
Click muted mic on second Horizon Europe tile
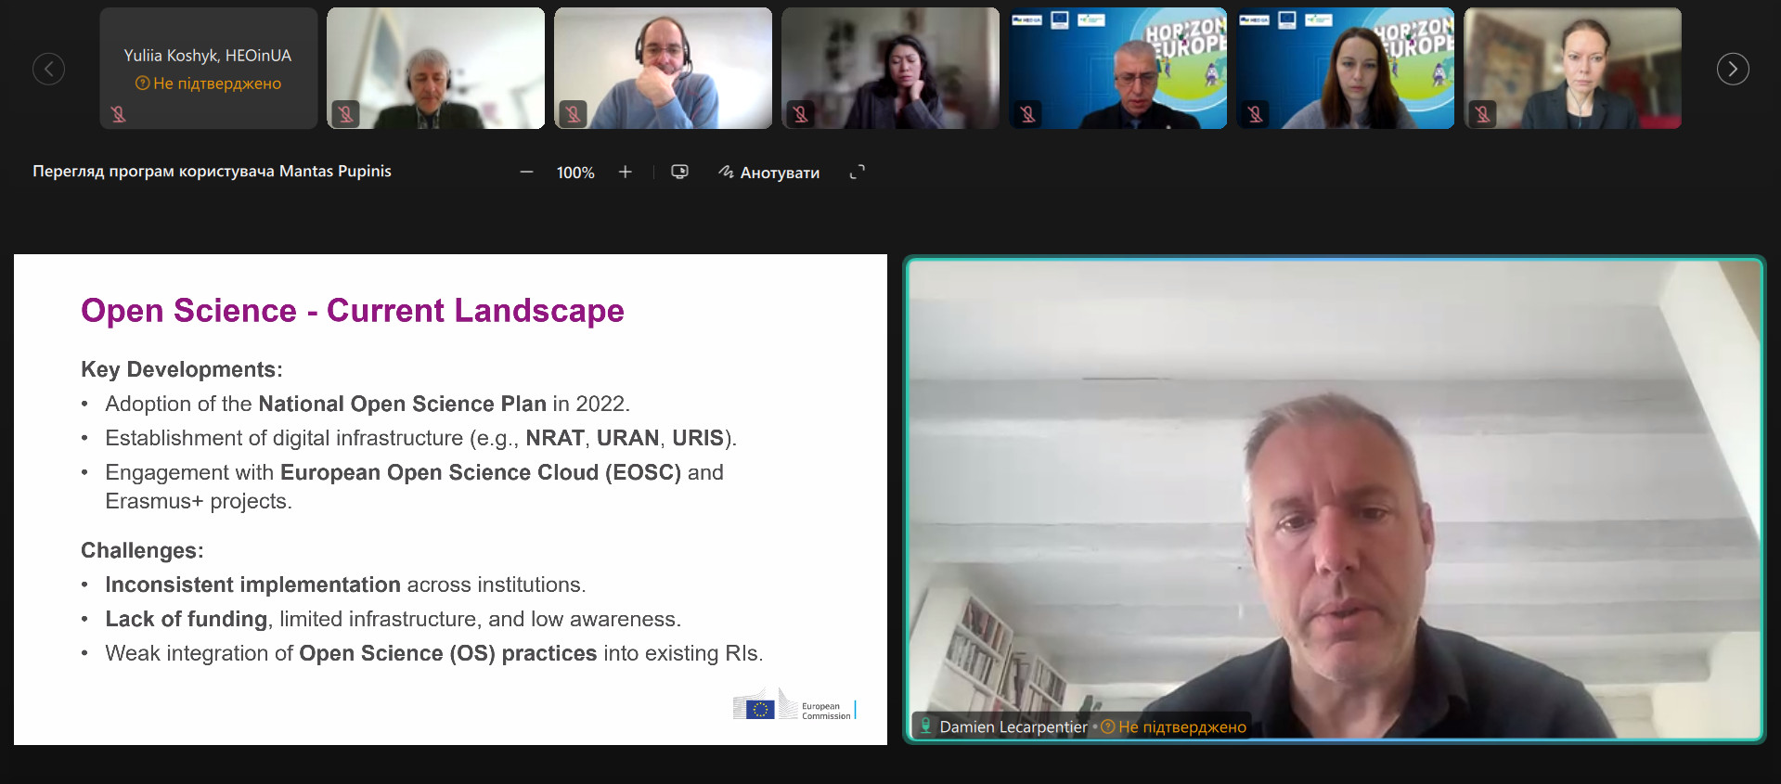coord(1255,114)
